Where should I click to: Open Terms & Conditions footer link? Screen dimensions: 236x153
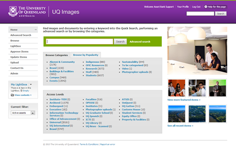89,144
